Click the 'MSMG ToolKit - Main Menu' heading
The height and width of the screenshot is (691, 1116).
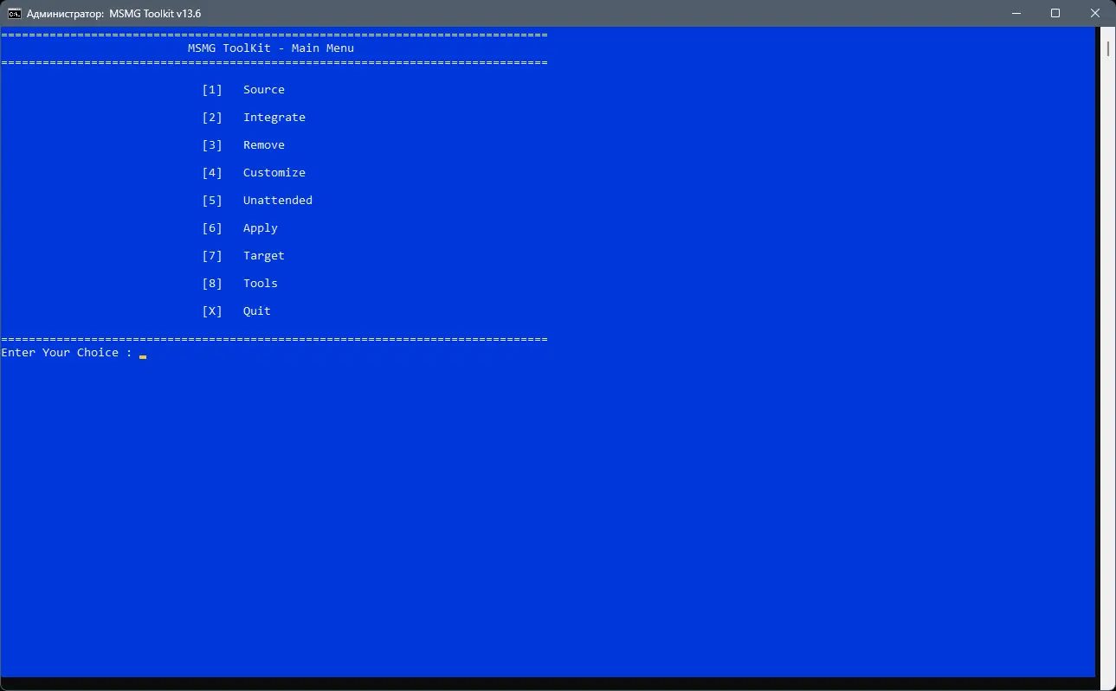[271, 48]
